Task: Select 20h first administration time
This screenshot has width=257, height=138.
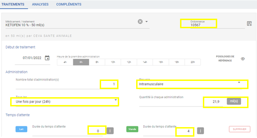Action: coord(193,62)
